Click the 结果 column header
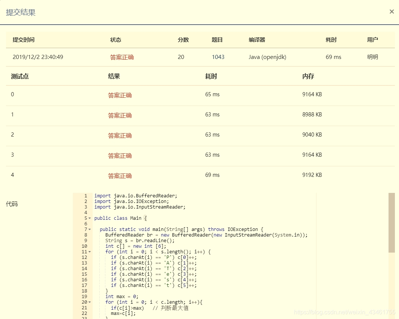The height and width of the screenshot is (319, 399). tap(114, 76)
